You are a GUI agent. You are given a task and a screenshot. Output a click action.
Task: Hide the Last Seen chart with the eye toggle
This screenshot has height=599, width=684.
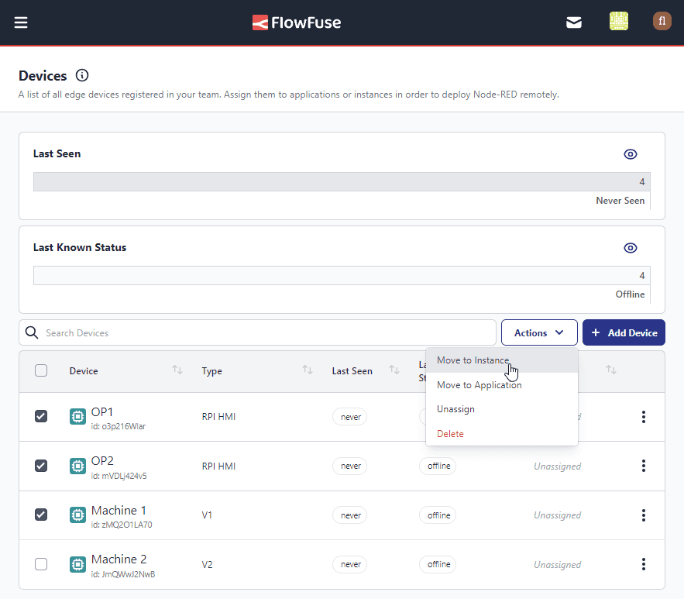pyautogui.click(x=630, y=154)
